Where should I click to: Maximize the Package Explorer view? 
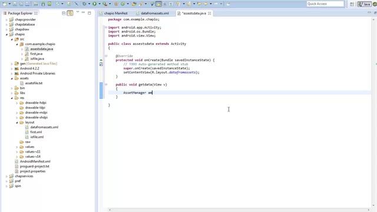(x=89, y=13)
